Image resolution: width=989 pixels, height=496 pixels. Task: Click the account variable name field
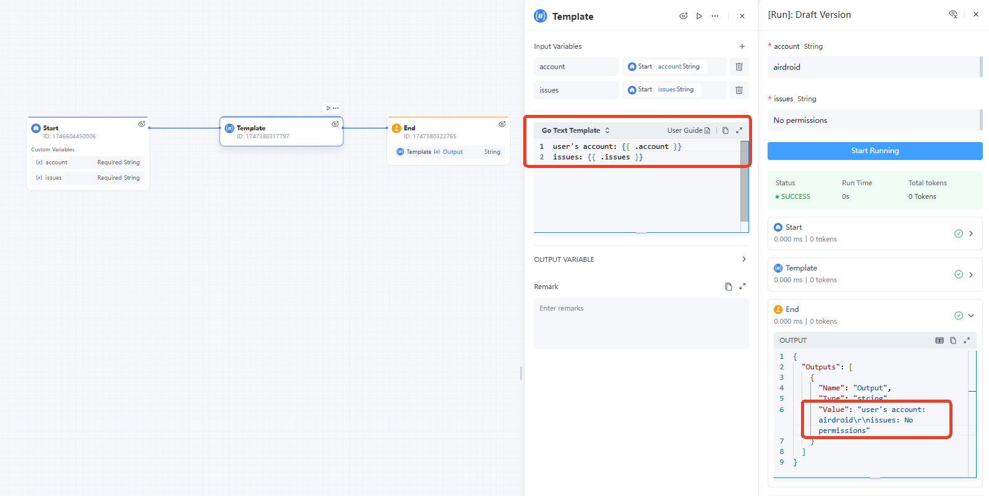[x=576, y=67]
